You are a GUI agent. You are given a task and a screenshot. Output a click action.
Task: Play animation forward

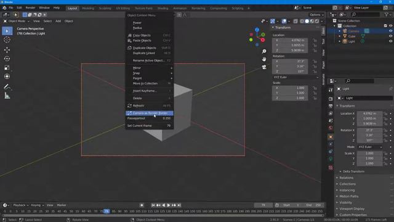coord(169,205)
